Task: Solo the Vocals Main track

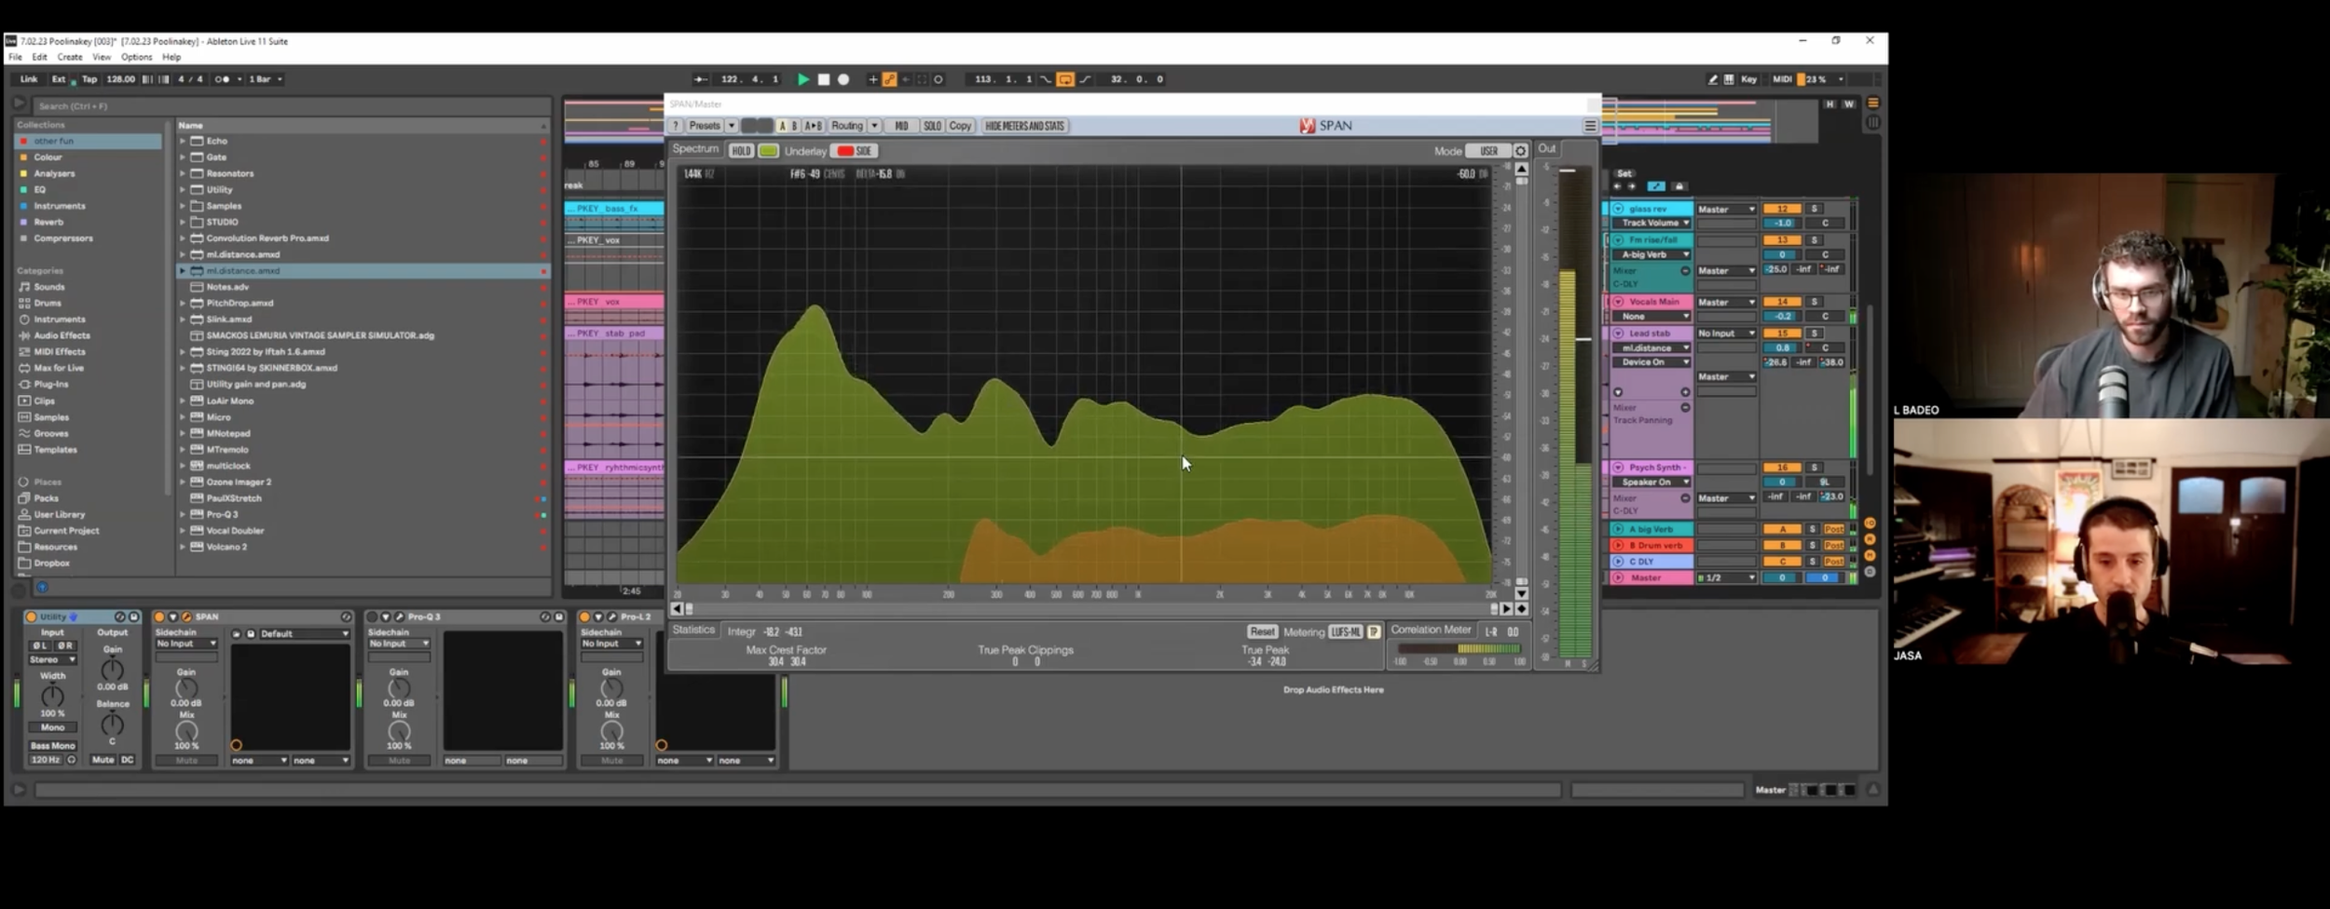Action: coord(1814,302)
